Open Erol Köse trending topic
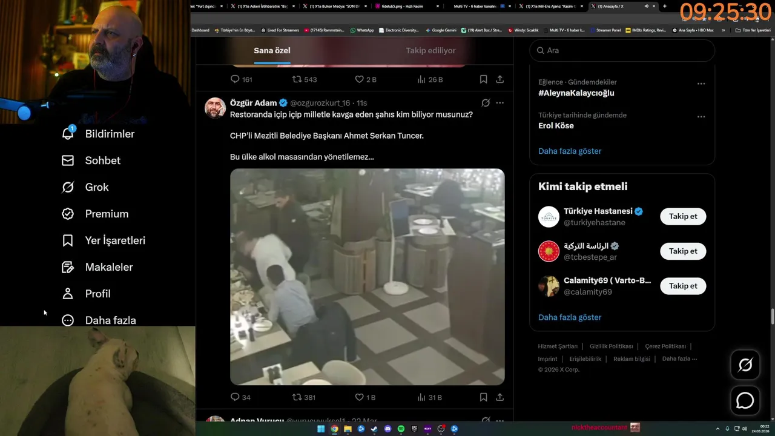Screen dimensions: 775x436 (x=556, y=125)
